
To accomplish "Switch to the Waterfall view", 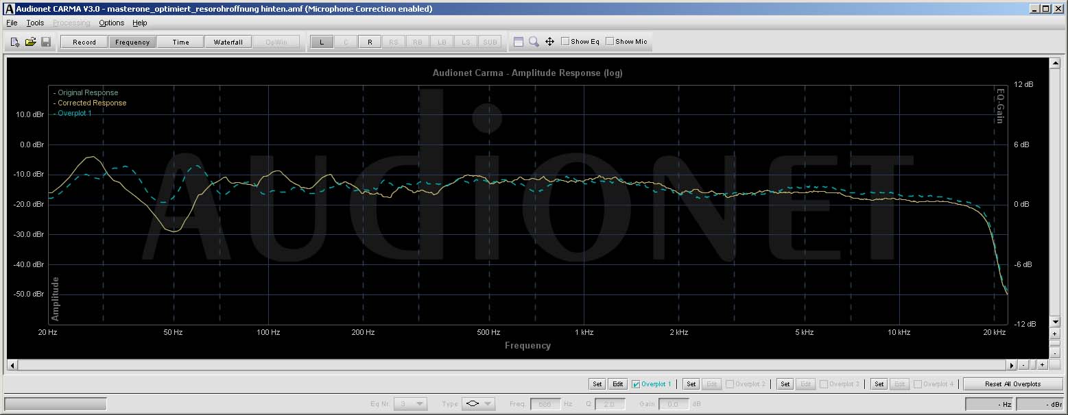I will click(x=228, y=42).
